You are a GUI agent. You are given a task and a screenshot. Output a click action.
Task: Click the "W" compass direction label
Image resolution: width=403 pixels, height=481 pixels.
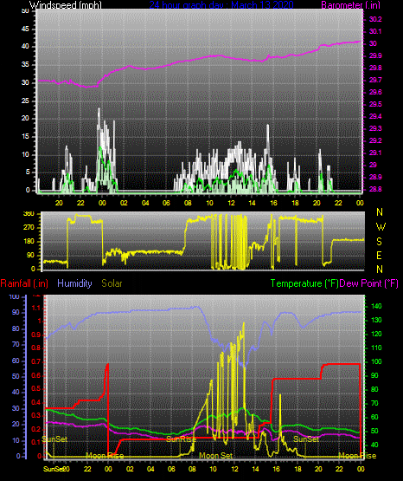click(x=381, y=227)
